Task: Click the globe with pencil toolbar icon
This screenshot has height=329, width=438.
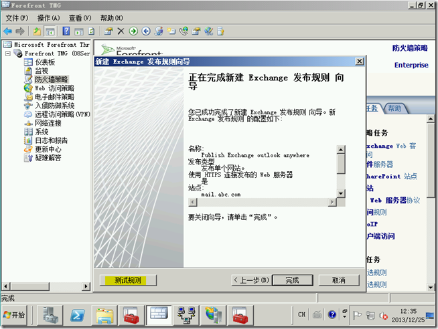Action: (209, 31)
